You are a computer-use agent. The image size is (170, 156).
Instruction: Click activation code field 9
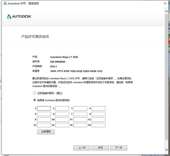coord(44,119)
